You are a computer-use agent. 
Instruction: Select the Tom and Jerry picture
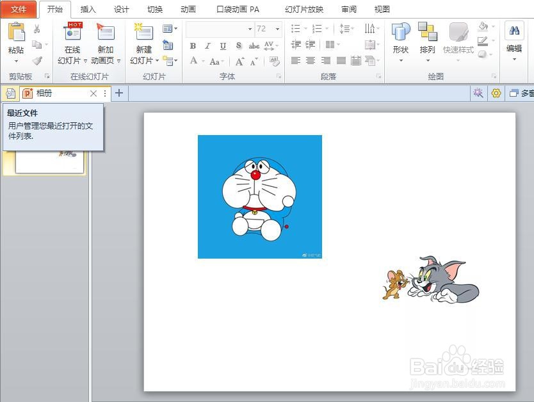(x=430, y=279)
